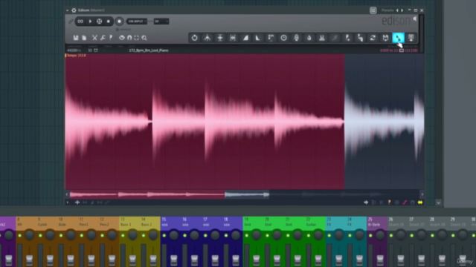This screenshot has width=476, height=267.
Task: Click the save-disk tool in right toolbar
Action: 385,38
